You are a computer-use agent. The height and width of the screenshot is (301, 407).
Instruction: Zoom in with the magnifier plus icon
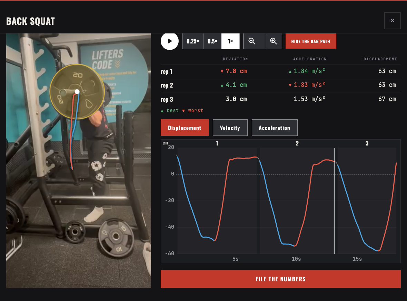pyautogui.click(x=273, y=41)
